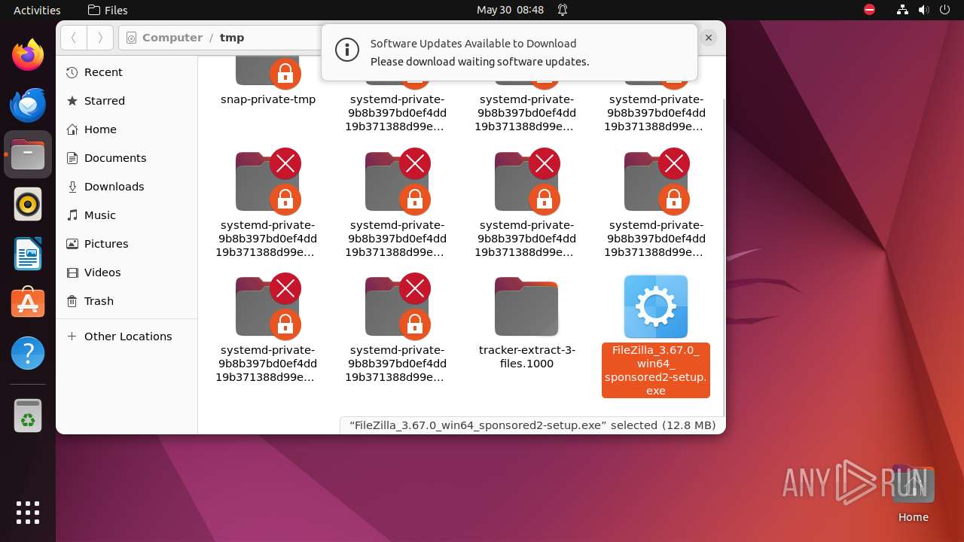
Task: Click the tracker-extract-3-files.1000 folder name
Action: point(526,357)
